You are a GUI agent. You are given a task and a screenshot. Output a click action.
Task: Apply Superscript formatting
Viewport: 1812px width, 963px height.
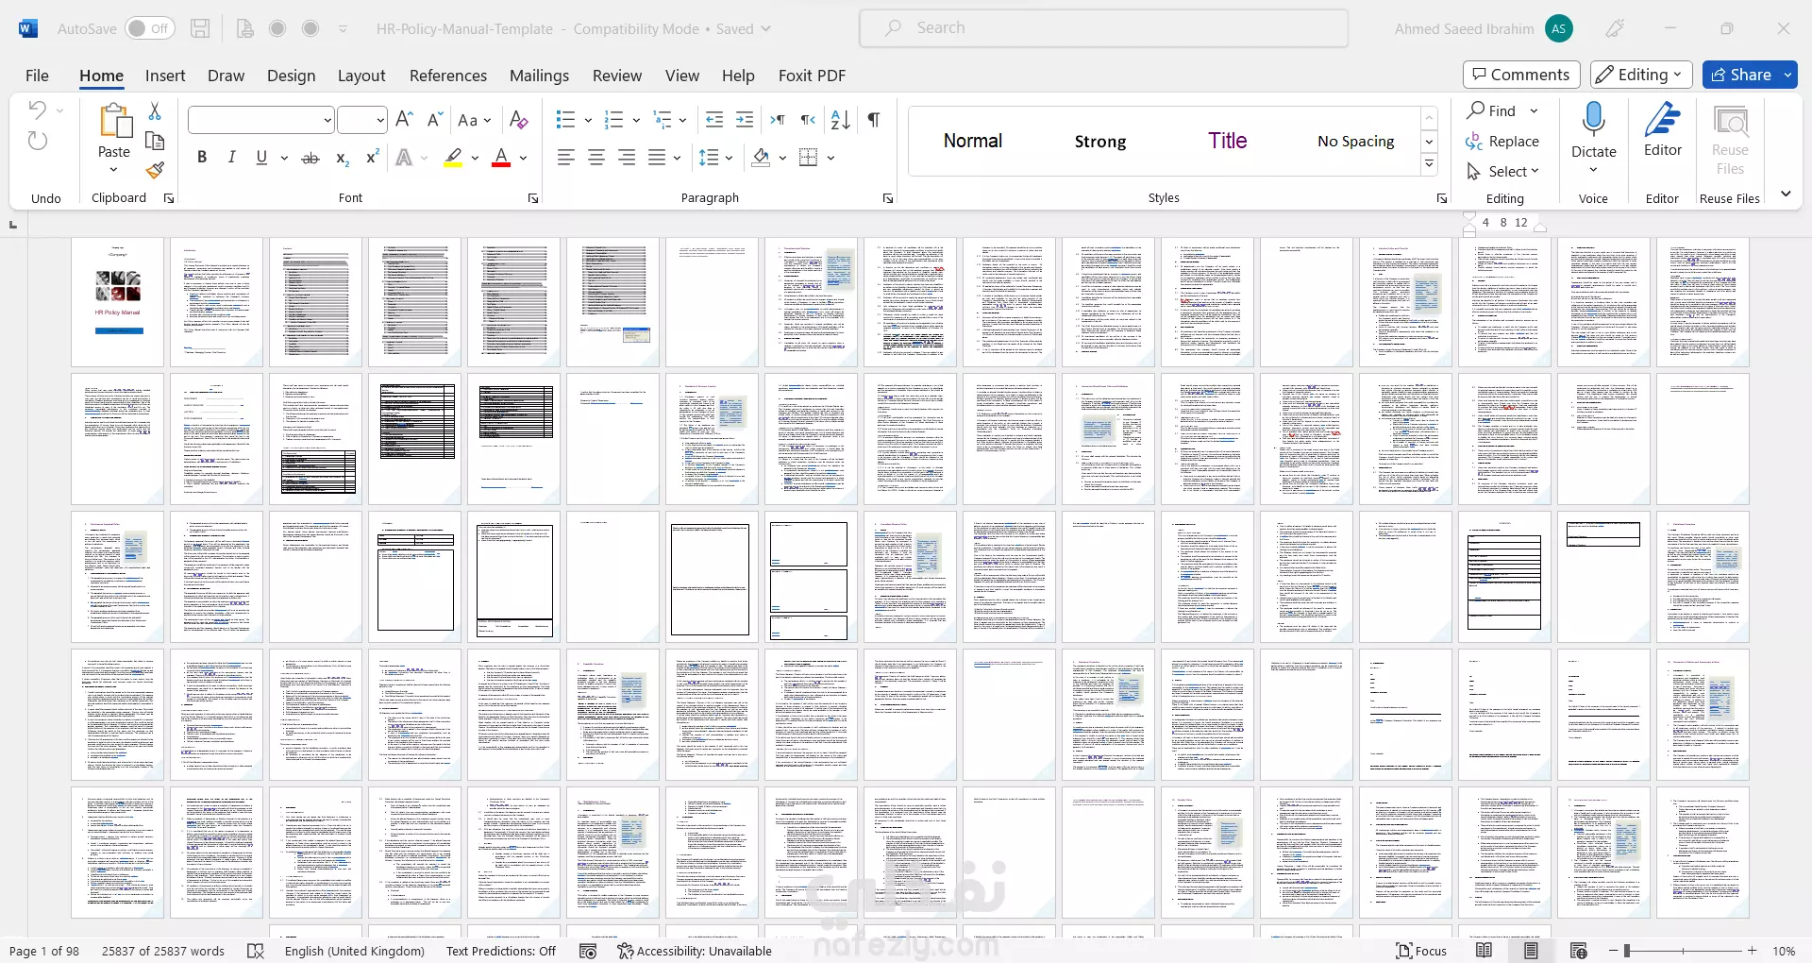(372, 158)
